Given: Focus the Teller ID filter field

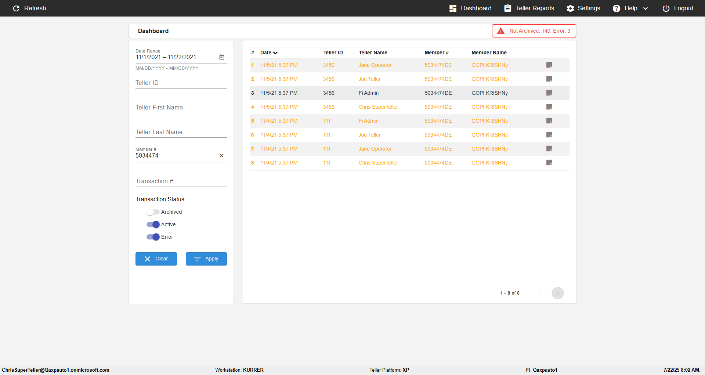Looking at the screenshot, I should pyautogui.click(x=181, y=83).
